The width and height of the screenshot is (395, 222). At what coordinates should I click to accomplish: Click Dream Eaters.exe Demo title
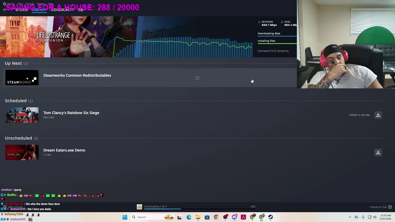64,150
